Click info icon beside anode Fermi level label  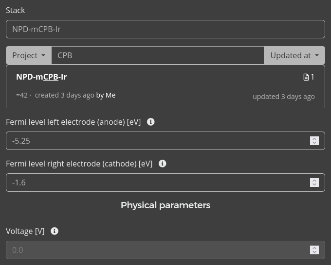151,122
